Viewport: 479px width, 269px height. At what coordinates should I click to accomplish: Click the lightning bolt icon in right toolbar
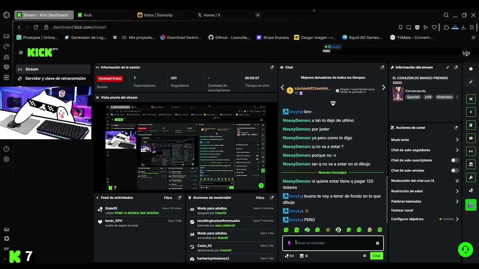(471, 112)
